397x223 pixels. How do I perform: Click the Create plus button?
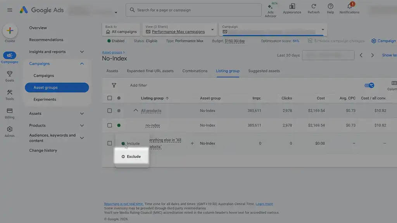click(10, 31)
